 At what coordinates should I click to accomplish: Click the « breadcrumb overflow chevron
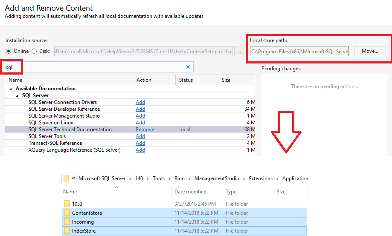click(x=73, y=178)
